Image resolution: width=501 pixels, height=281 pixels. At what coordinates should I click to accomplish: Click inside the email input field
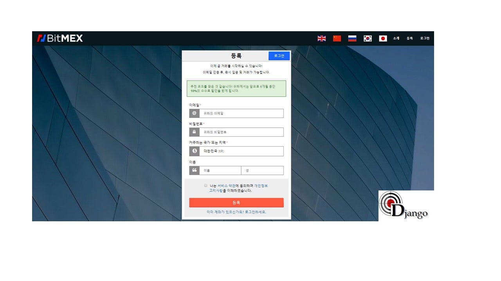[240, 113]
